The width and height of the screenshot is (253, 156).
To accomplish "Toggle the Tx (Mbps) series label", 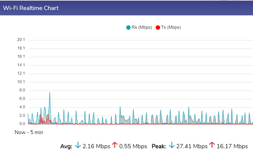I will (171, 27).
